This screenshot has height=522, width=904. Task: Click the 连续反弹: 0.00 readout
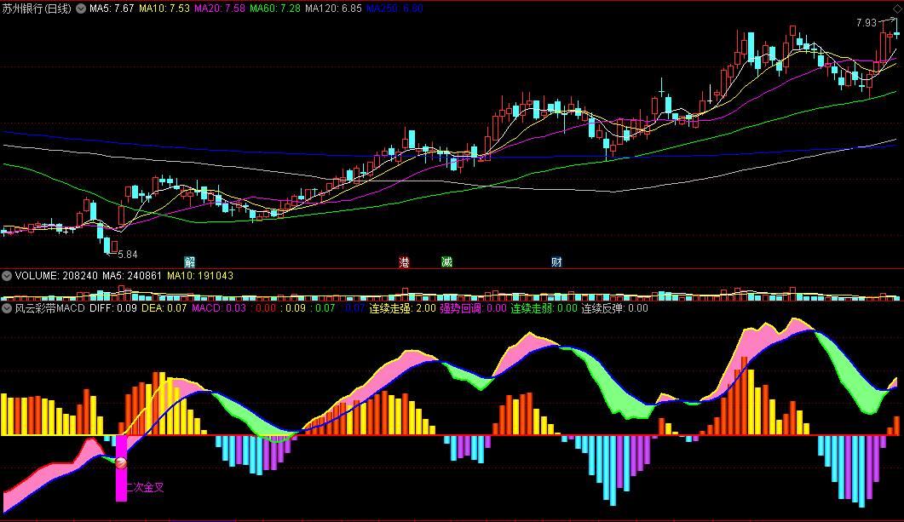click(x=614, y=308)
